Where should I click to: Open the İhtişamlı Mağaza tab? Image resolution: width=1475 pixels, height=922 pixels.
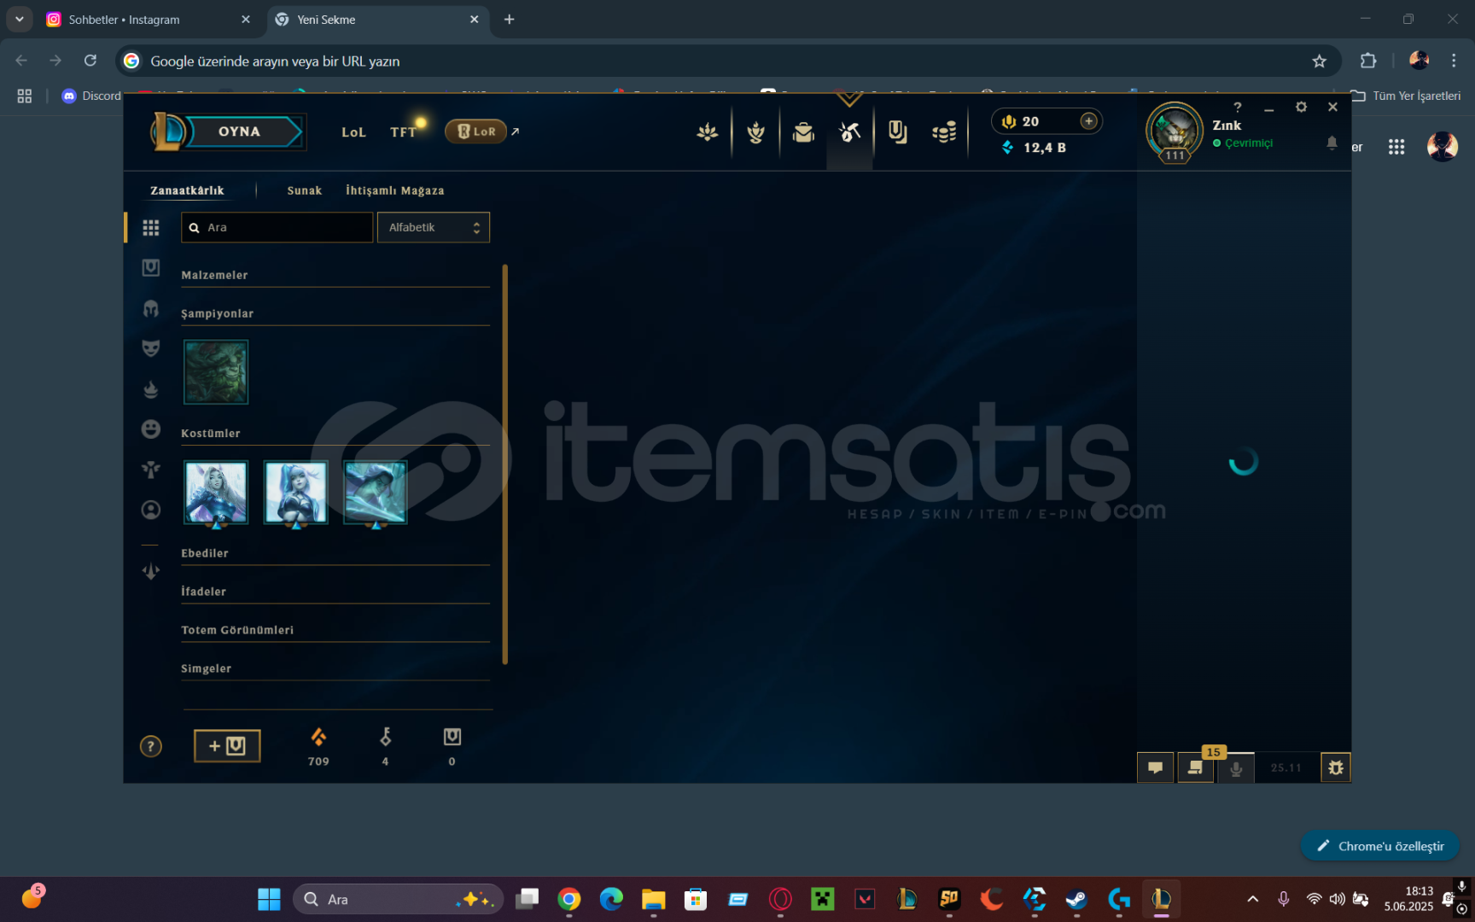[x=395, y=190]
